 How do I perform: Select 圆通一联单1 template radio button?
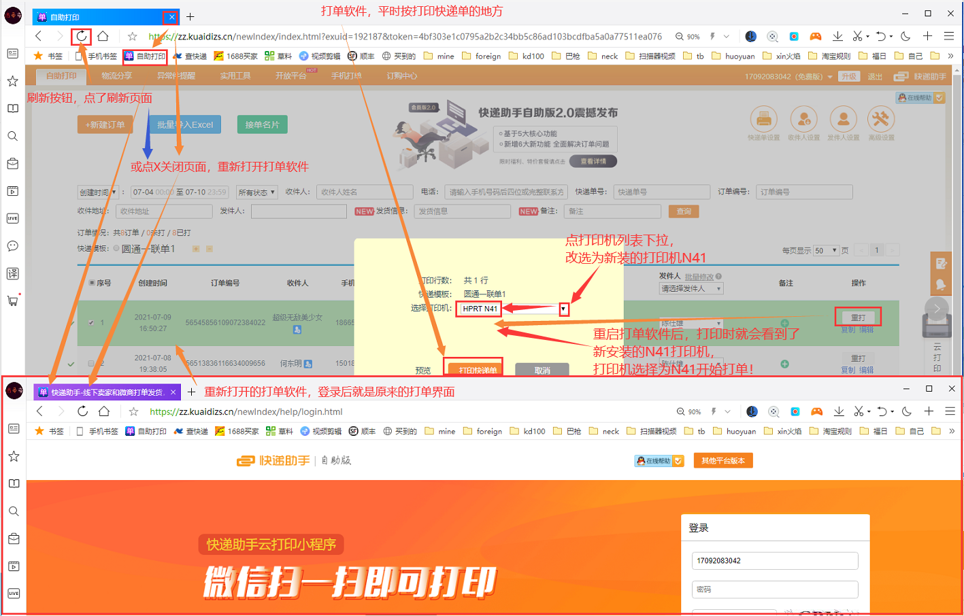tap(116, 249)
